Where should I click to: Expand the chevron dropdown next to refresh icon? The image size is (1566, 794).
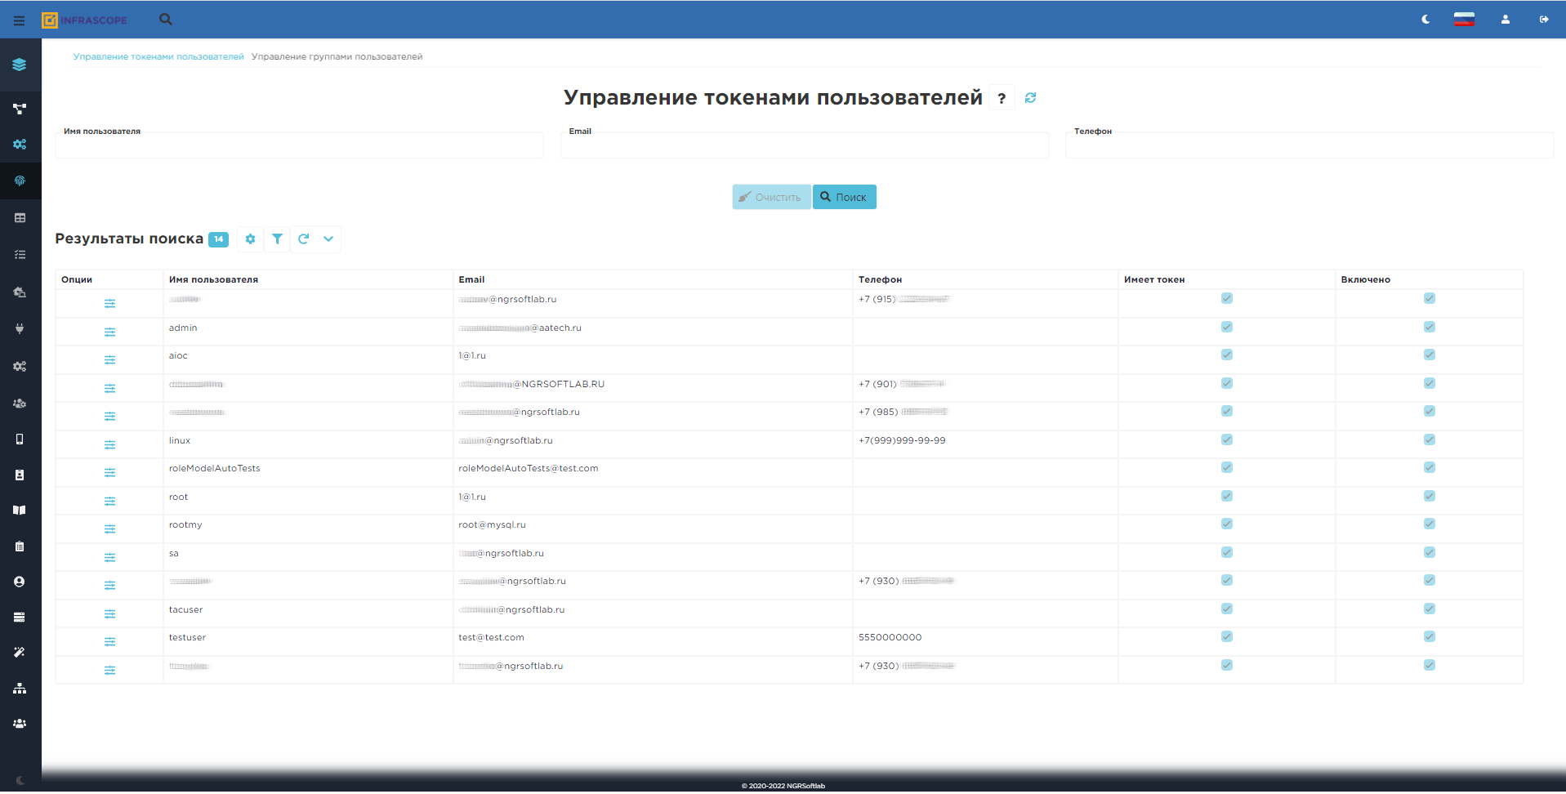pos(328,239)
